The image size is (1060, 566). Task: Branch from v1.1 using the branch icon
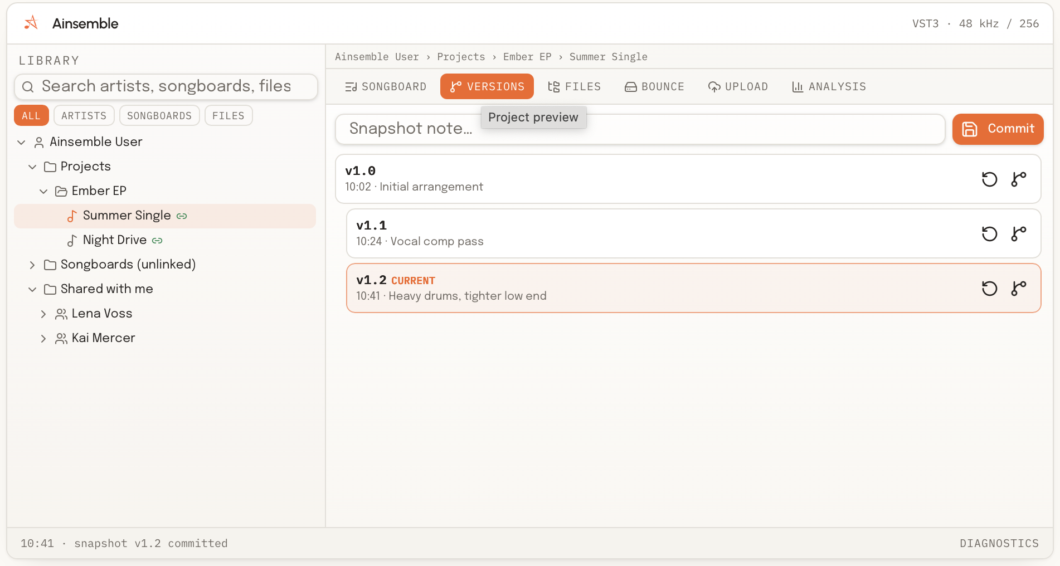(1018, 234)
